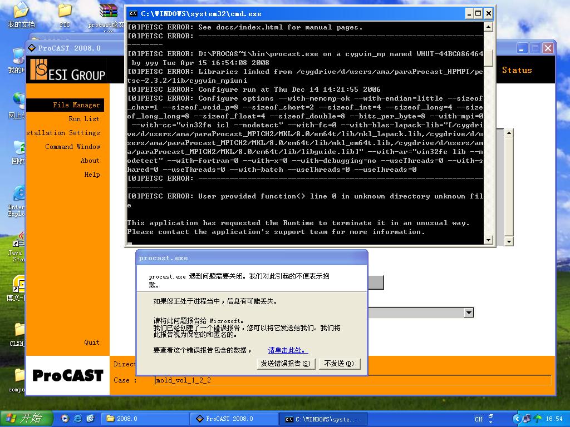Click the cmd window scrollbar thumb

pos(488,58)
